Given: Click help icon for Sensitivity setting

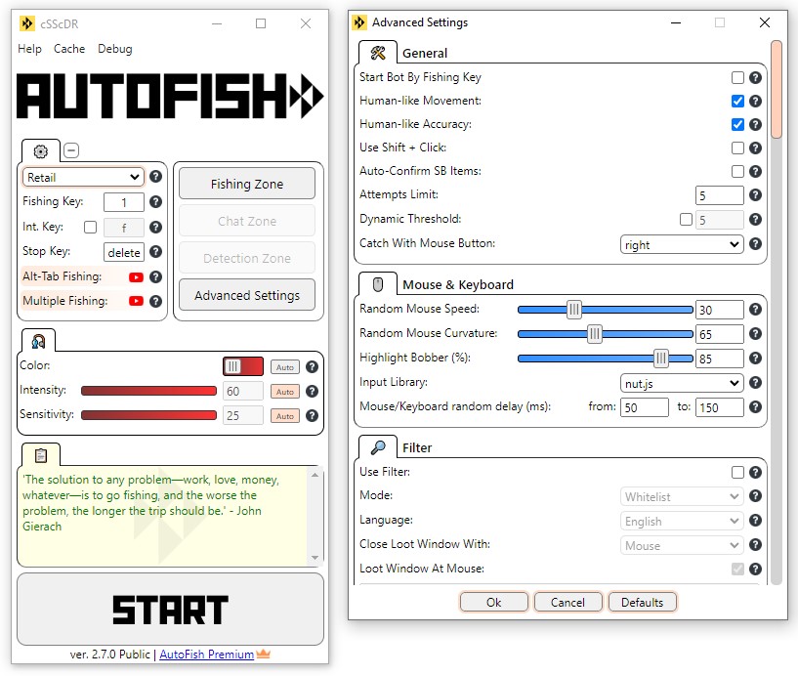Looking at the screenshot, I should coord(312,416).
